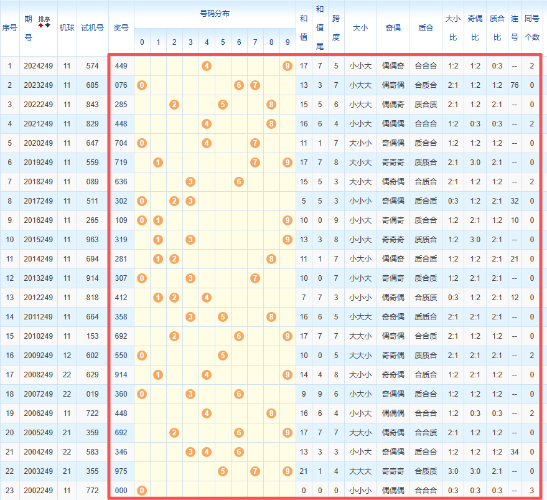Click digit 9 header under 号码分布
The image size is (547, 500).
pos(288,42)
